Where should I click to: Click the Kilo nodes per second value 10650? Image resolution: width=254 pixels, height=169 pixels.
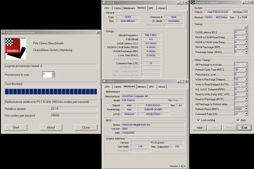pyautogui.click(x=74, y=116)
